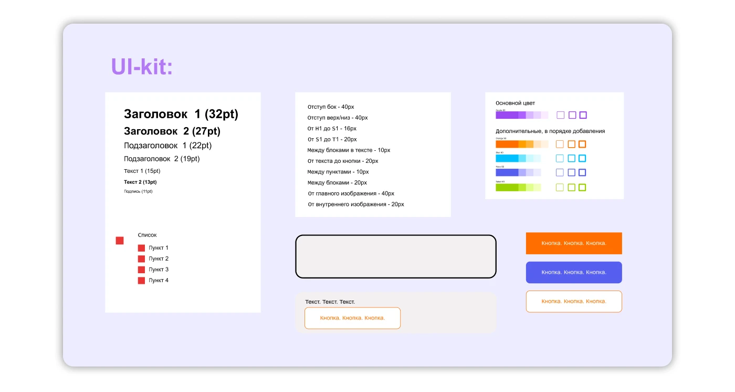This screenshot has height=392, width=735.
Task: Tick the medium-bordered orange square
Action: pyautogui.click(x=571, y=144)
